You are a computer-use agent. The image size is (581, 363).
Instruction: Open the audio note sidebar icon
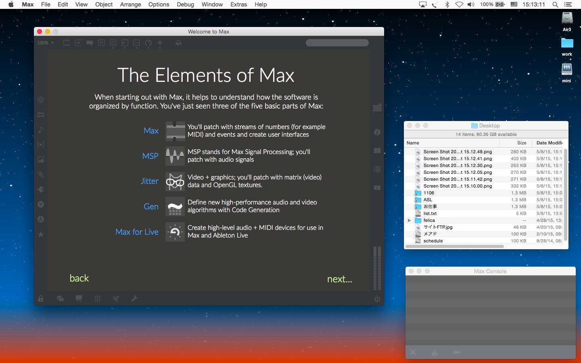[x=41, y=130]
